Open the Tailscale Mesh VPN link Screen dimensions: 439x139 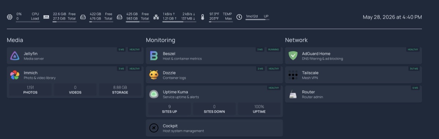[353, 75]
